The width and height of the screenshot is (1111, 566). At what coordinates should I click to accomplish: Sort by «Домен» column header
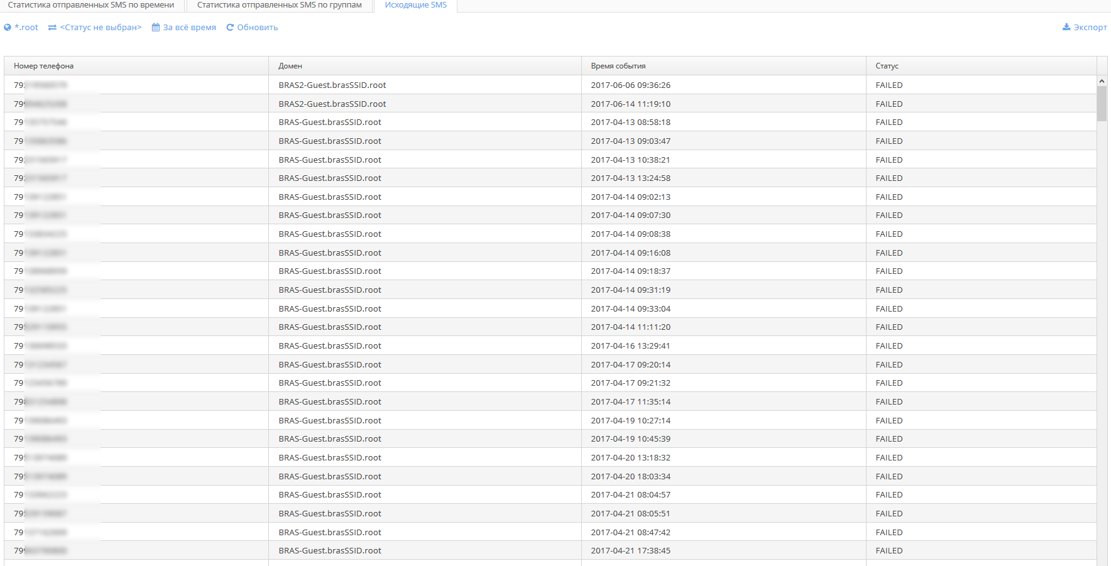pos(290,66)
